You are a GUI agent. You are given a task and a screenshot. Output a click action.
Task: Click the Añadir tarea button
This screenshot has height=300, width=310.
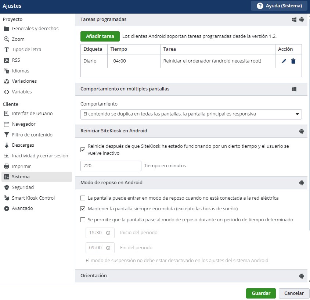(x=100, y=36)
